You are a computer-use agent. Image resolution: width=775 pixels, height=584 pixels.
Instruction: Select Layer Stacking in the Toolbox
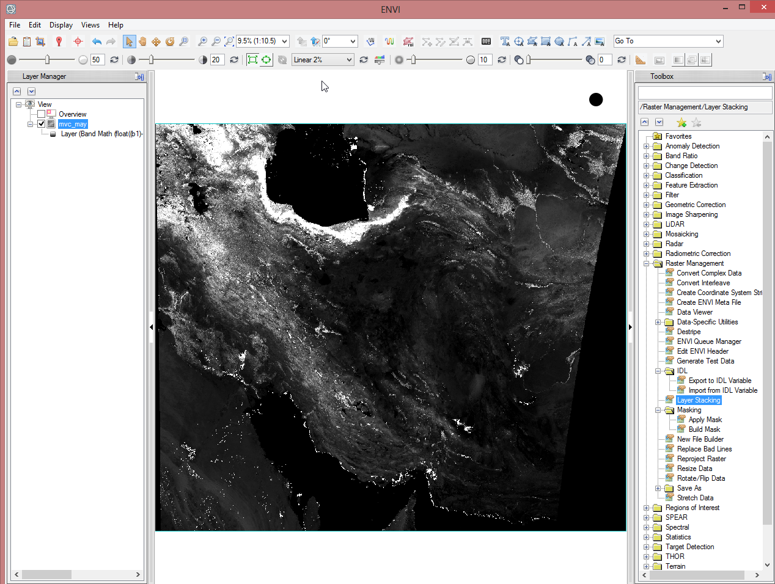[x=699, y=400]
